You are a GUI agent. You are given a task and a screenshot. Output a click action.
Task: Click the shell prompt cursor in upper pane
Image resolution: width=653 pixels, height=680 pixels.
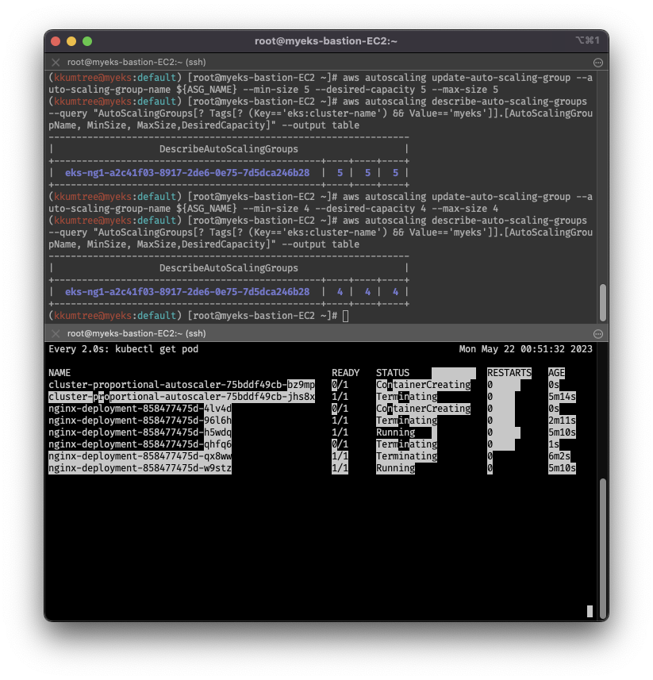click(346, 316)
